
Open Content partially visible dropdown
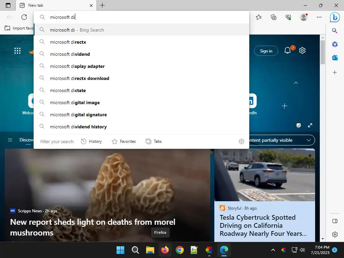[x=282, y=140]
